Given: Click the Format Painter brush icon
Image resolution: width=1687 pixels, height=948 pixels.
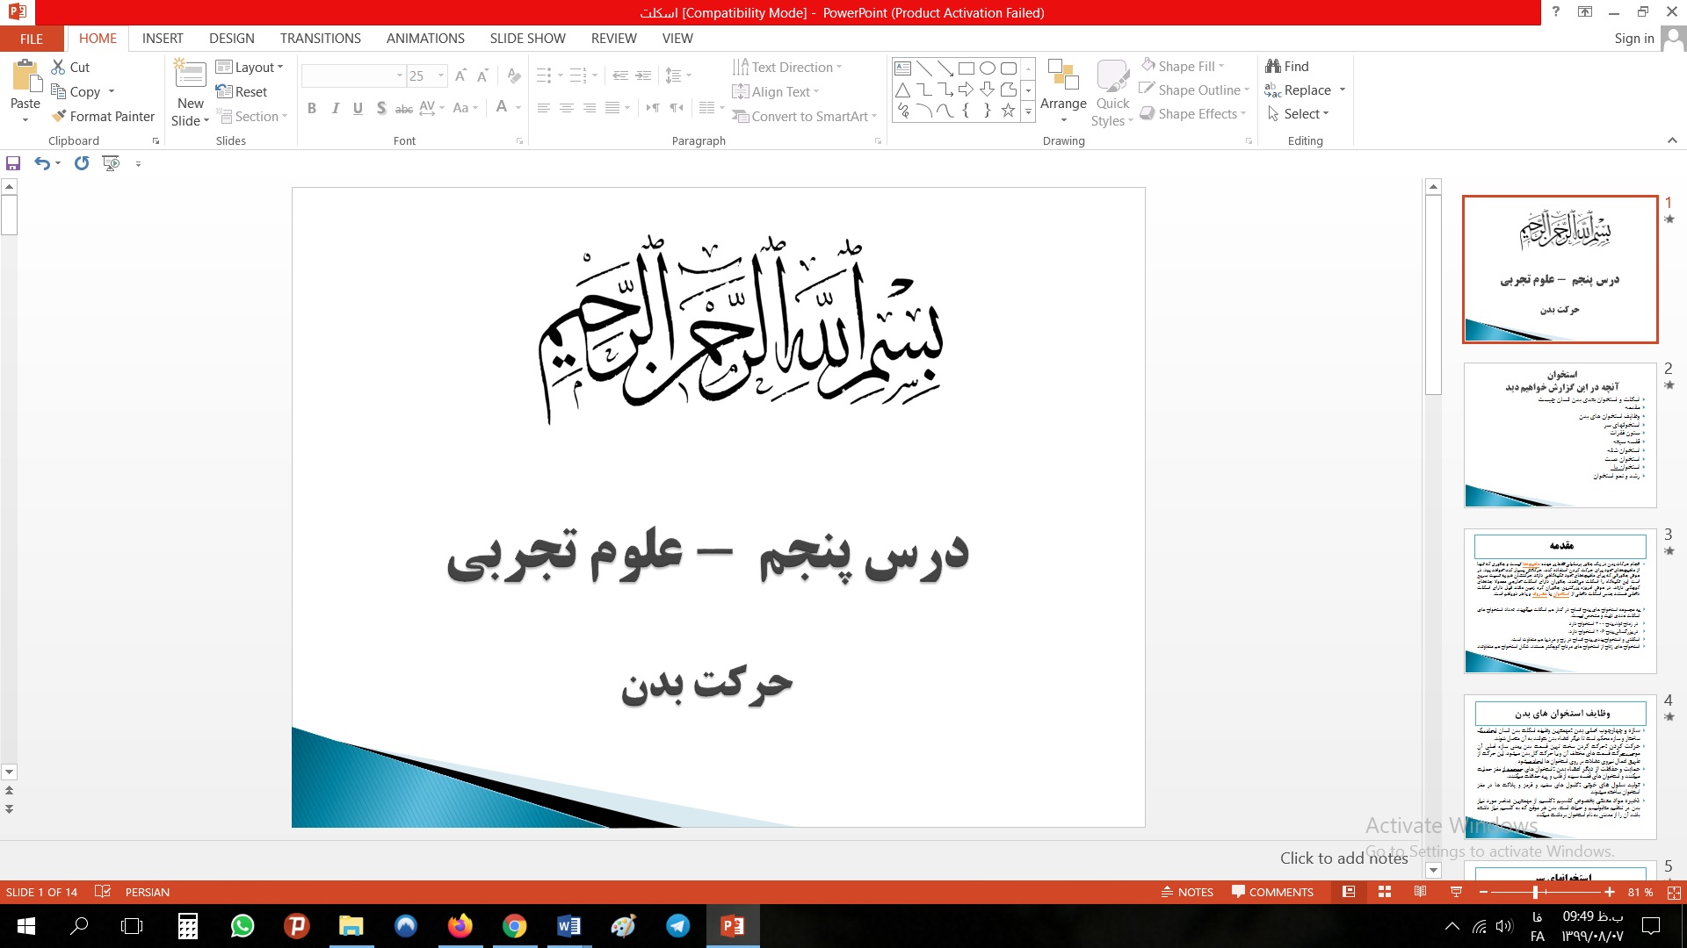Looking at the screenshot, I should point(59,116).
